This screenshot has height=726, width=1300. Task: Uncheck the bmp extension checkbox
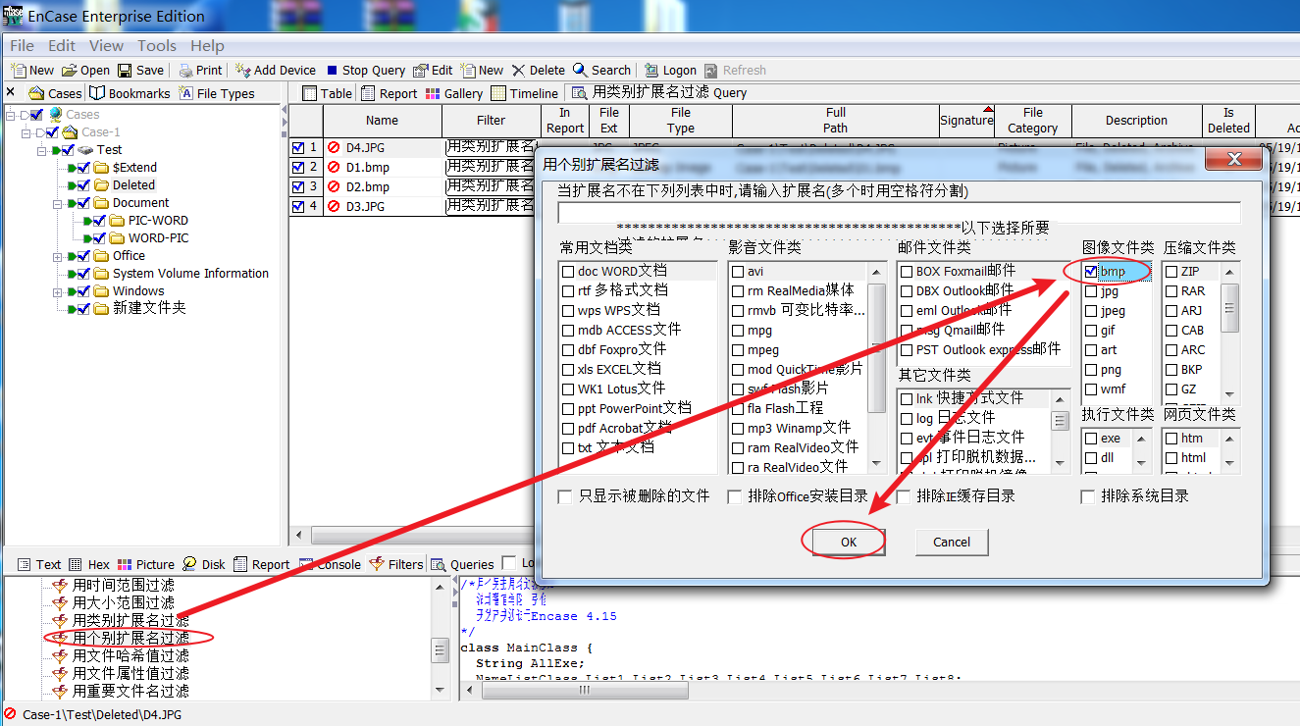[1091, 271]
